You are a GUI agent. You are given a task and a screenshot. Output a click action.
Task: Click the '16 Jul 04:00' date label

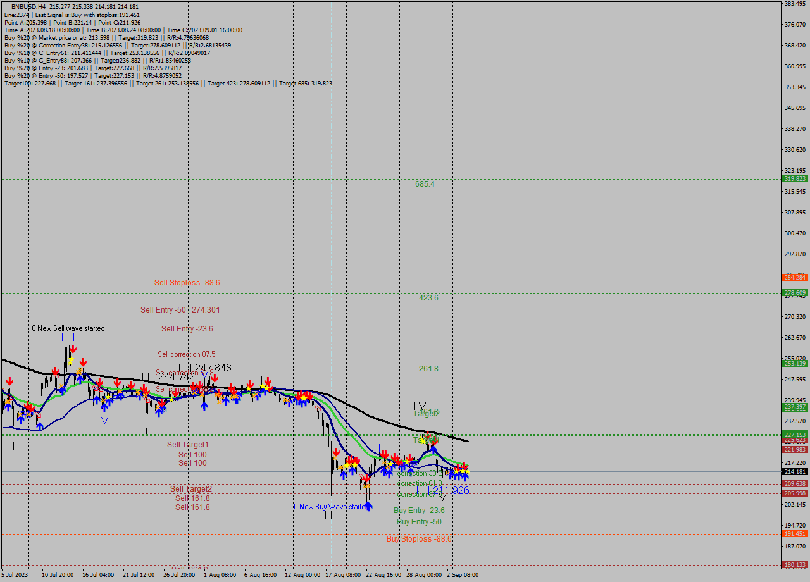[98, 575]
